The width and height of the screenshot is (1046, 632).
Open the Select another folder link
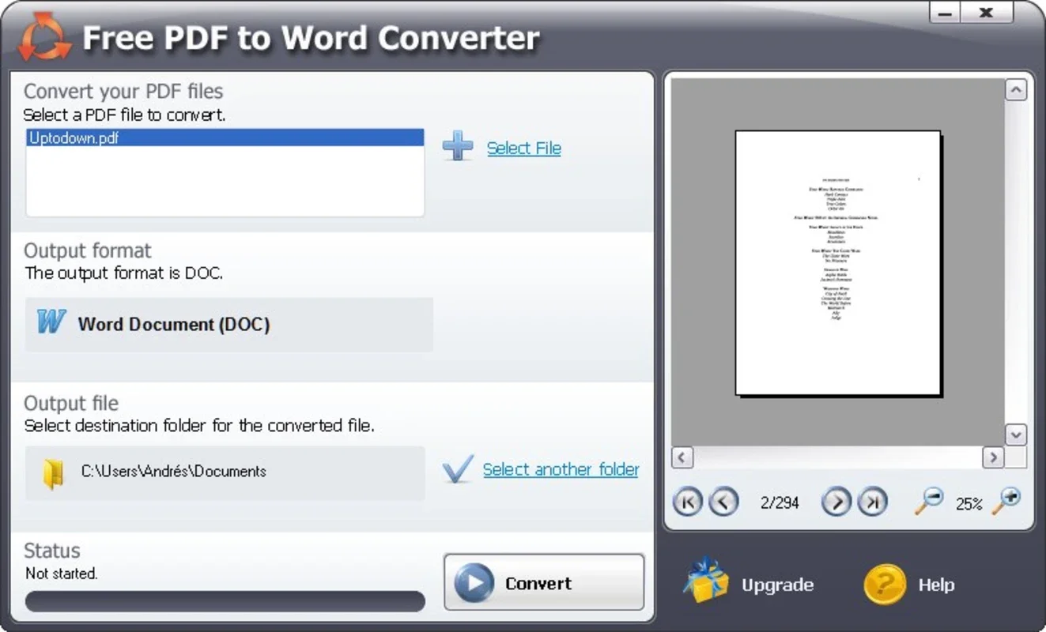[x=561, y=469]
